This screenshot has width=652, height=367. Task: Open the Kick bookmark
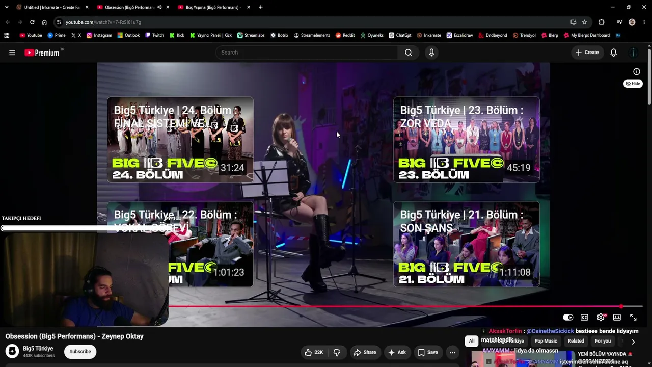click(x=177, y=35)
